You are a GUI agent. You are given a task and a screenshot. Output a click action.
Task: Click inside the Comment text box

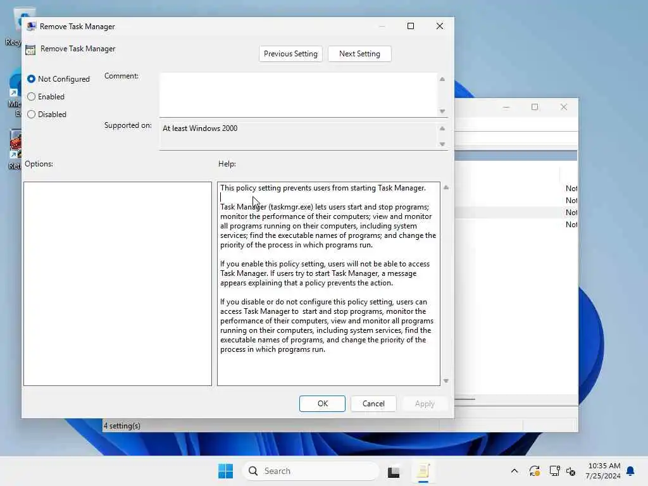299,95
